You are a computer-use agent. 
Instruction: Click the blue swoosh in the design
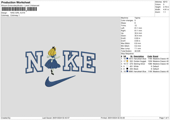60,82
